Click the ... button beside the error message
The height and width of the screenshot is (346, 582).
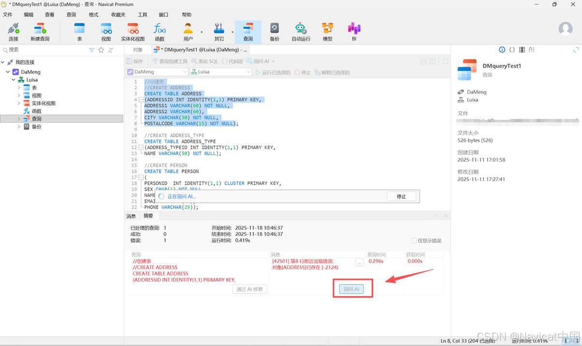359,263
